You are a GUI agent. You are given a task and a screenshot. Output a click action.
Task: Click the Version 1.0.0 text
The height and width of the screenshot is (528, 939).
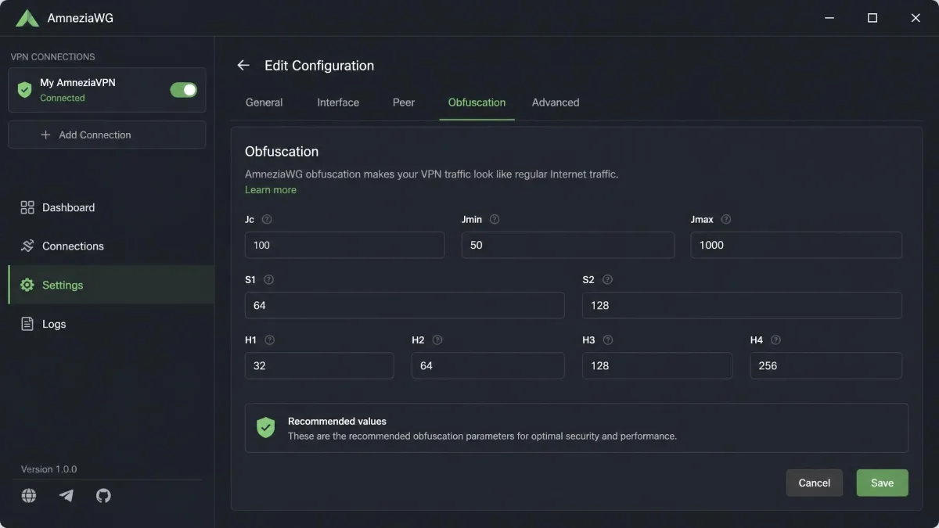coord(49,469)
